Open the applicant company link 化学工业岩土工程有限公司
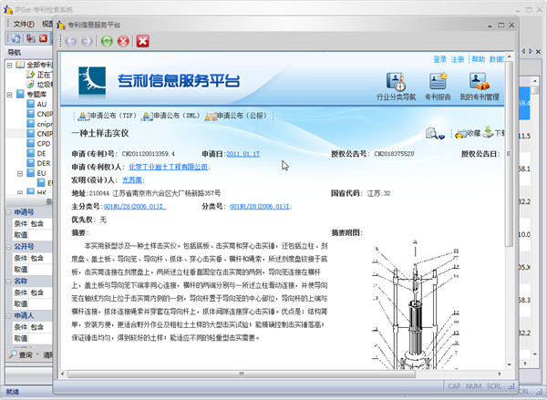Image resolution: width=547 pixels, height=400 pixels. point(168,167)
